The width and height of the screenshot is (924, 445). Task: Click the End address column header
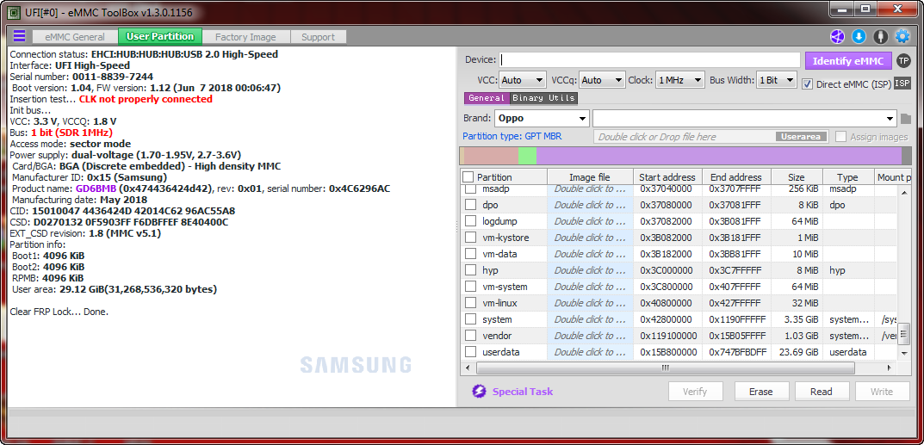tap(735, 177)
